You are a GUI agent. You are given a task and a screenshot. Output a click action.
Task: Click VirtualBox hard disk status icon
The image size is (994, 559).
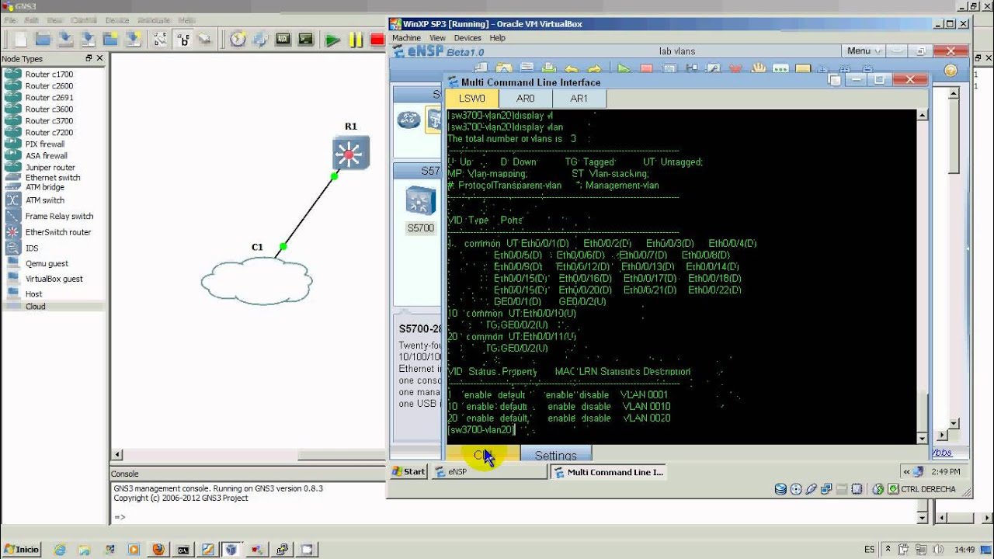tap(780, 489)
